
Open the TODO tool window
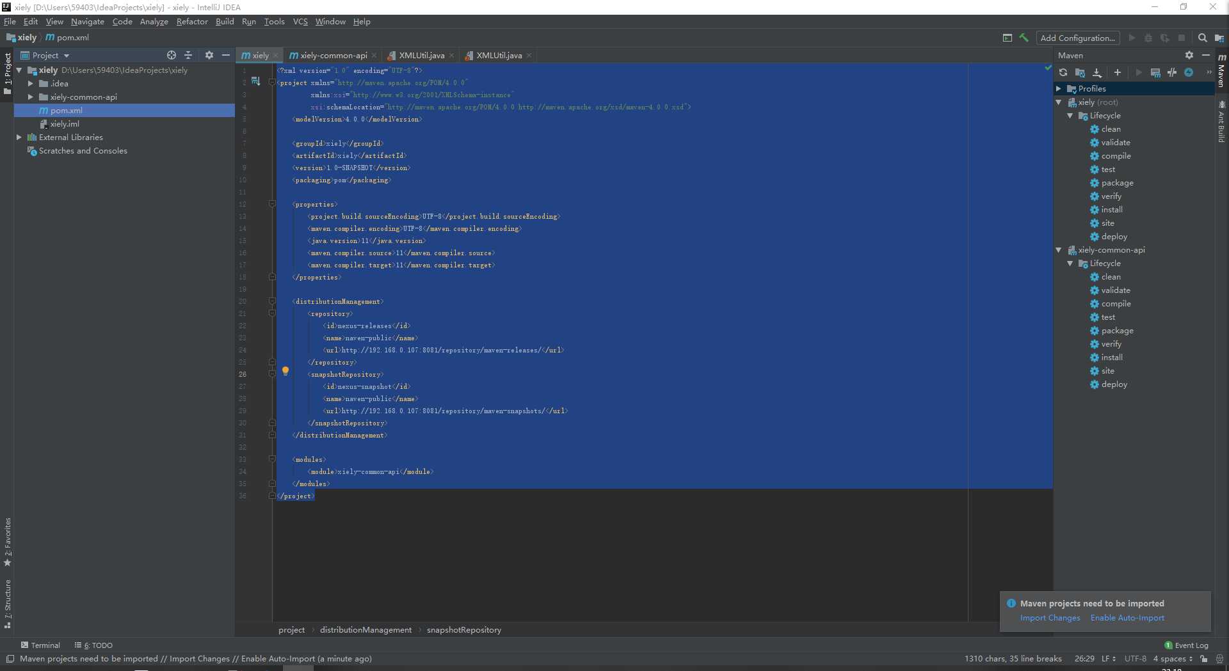[93, 645]
